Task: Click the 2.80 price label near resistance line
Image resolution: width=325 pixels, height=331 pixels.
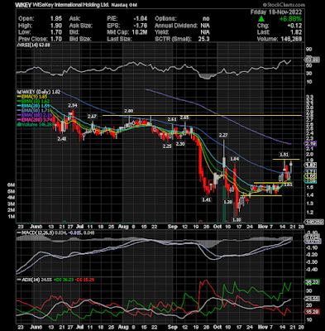Action: [x=129, y=111]
